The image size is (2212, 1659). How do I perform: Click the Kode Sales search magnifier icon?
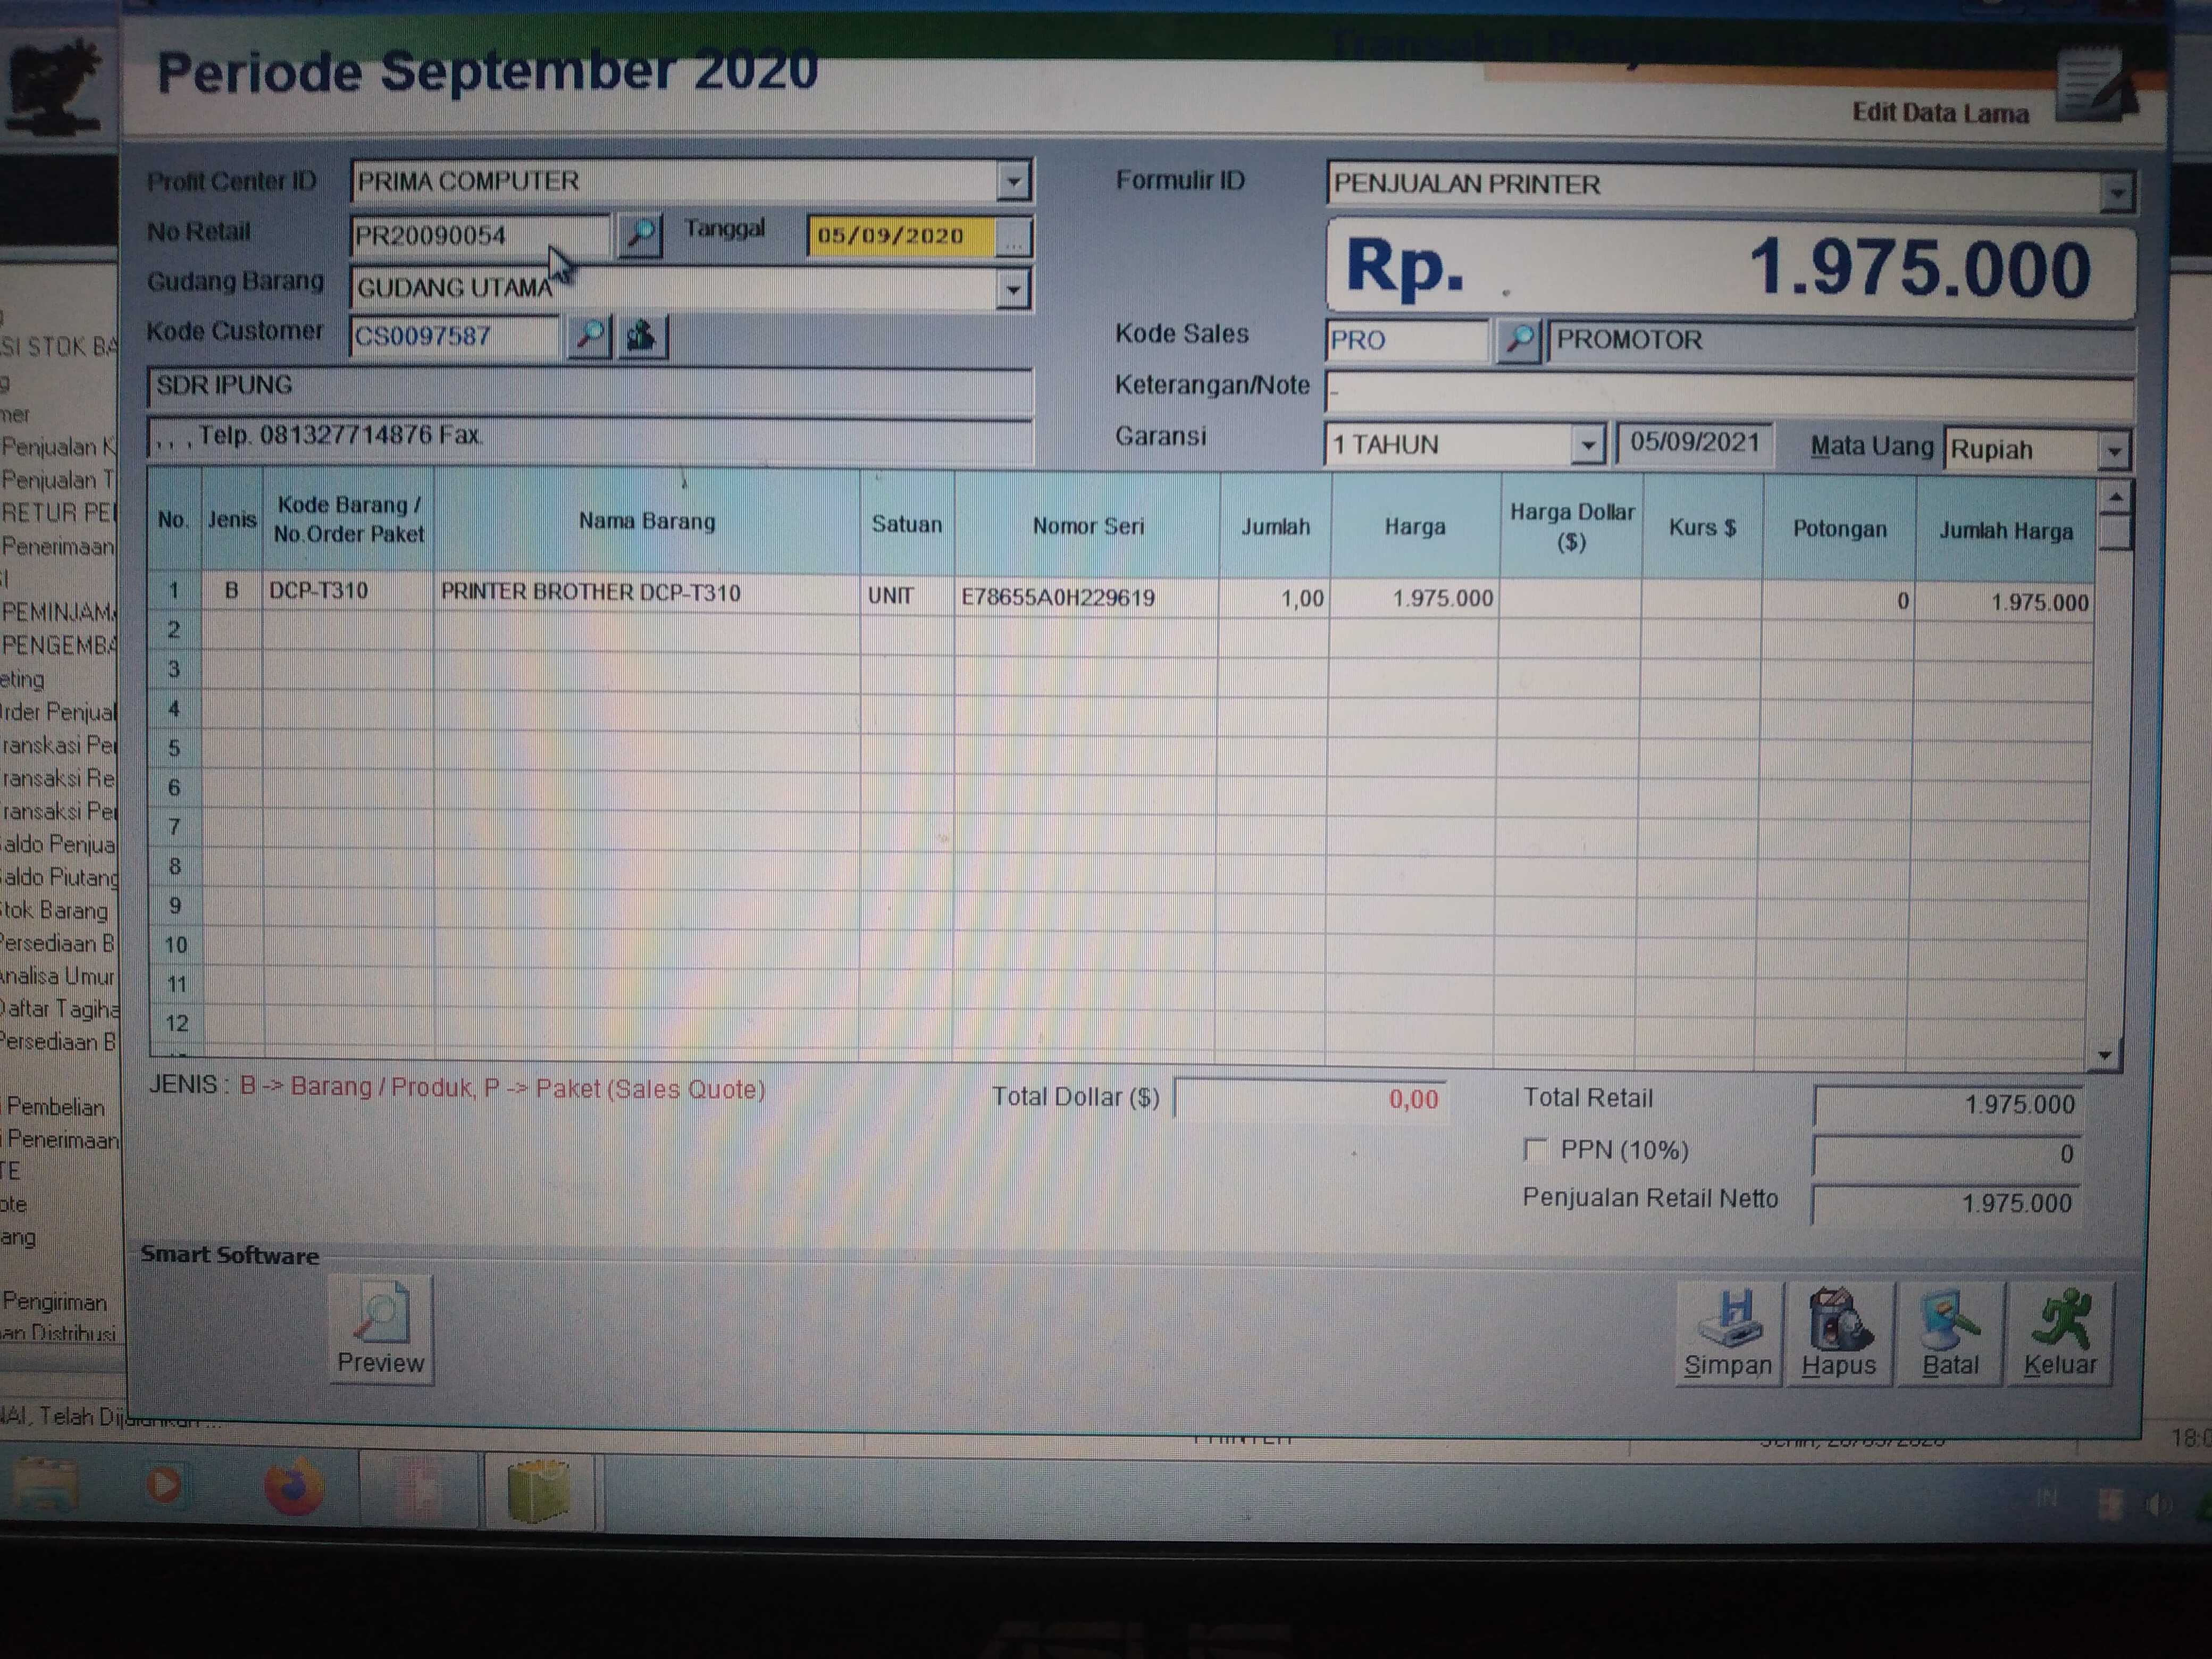[1518, 341]
